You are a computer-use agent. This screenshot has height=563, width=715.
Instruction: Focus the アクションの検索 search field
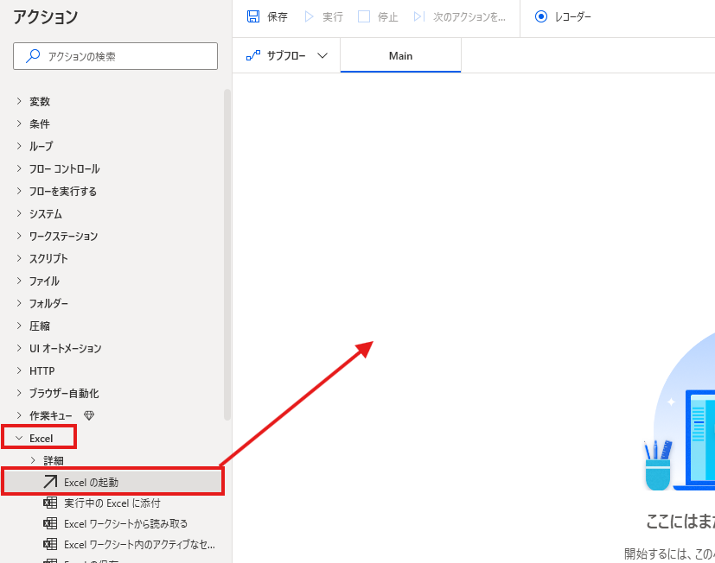(x=115, y=56)
